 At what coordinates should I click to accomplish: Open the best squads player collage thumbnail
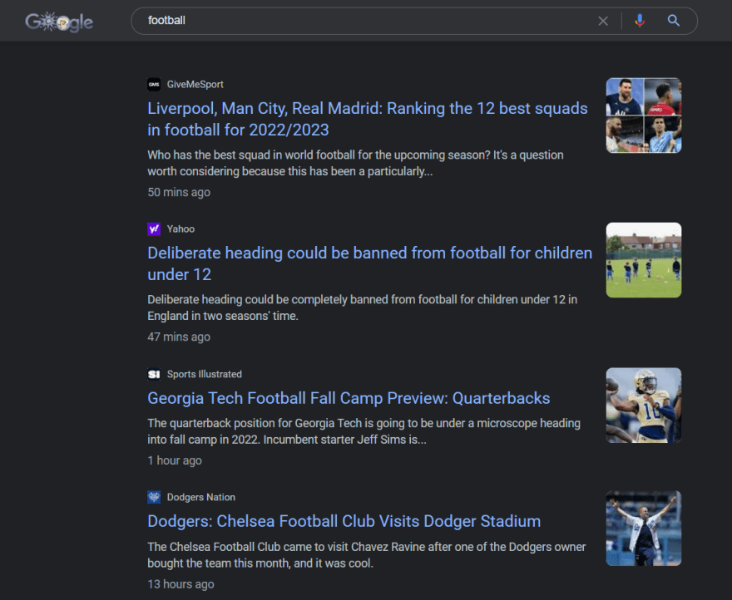point(644,116)
